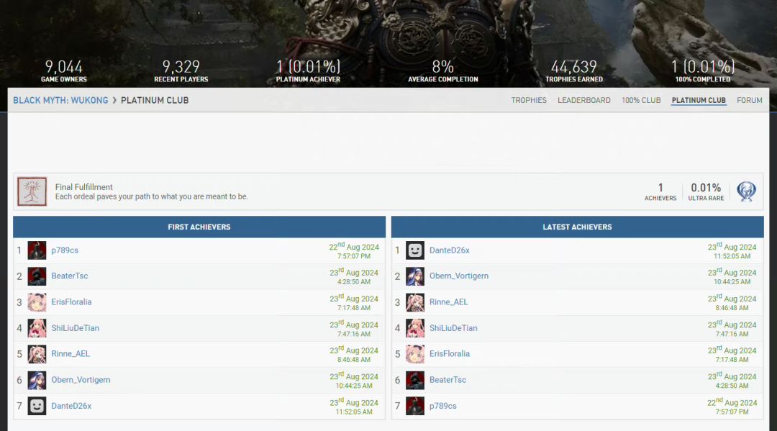Open ShiLiuDeTian avatar in Latest Achievers
The image size is (777, 431).
415,328
